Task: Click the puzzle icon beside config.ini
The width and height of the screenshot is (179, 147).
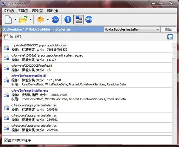Action: click(7, 68)
